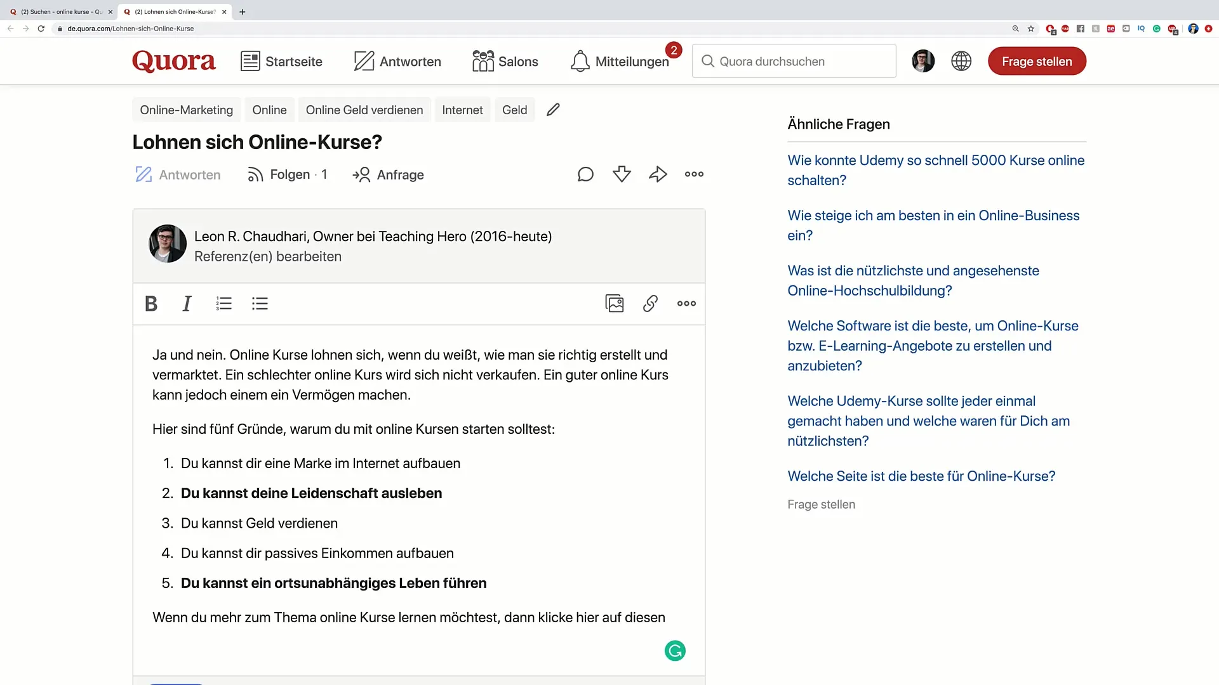Open Mitteilungen notifications
The width and height of the screenshot is (1219, 685).
pos(620,62)
